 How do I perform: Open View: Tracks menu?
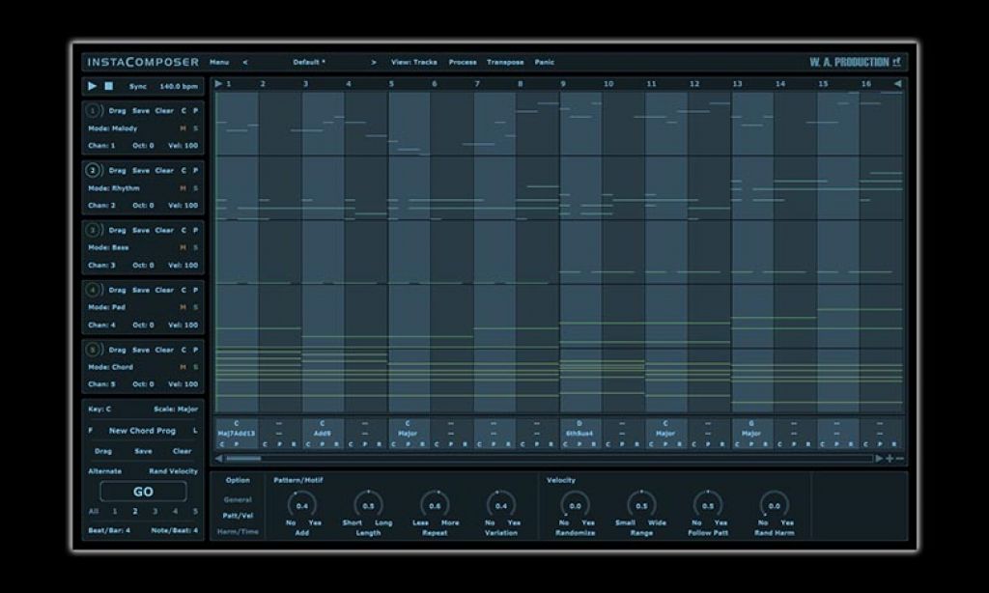pyautogui.click(x=413, y=63)
